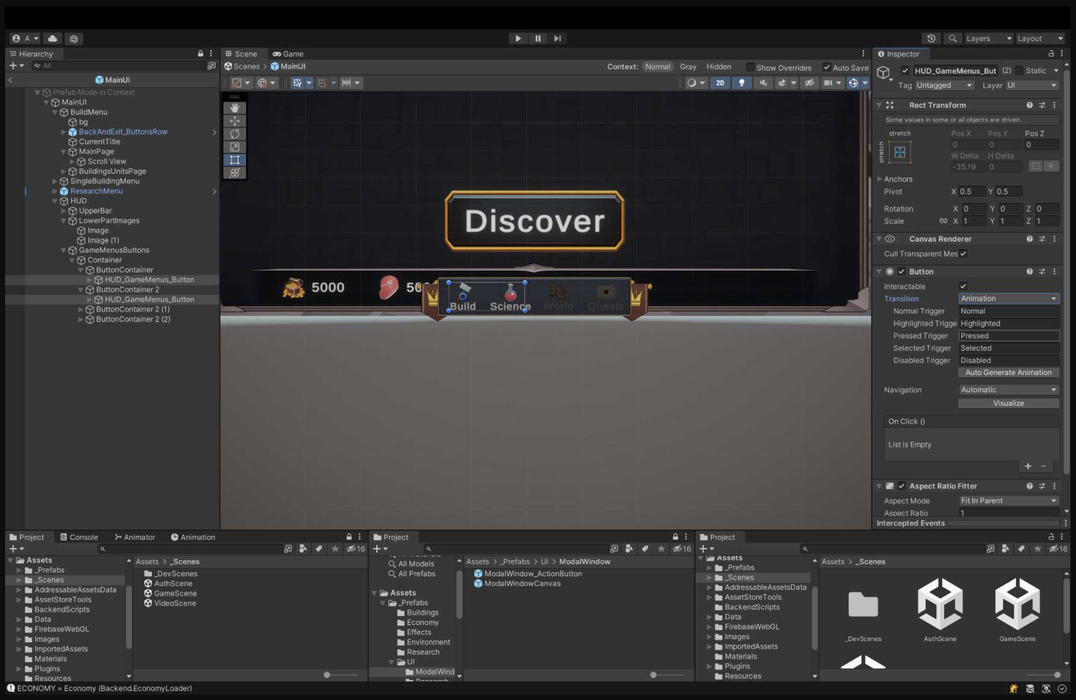The width and height of the screenshot is (1076, 700).
Task: Open the cloud services icon
Action: pyautogui.click(x=53, y=38)
